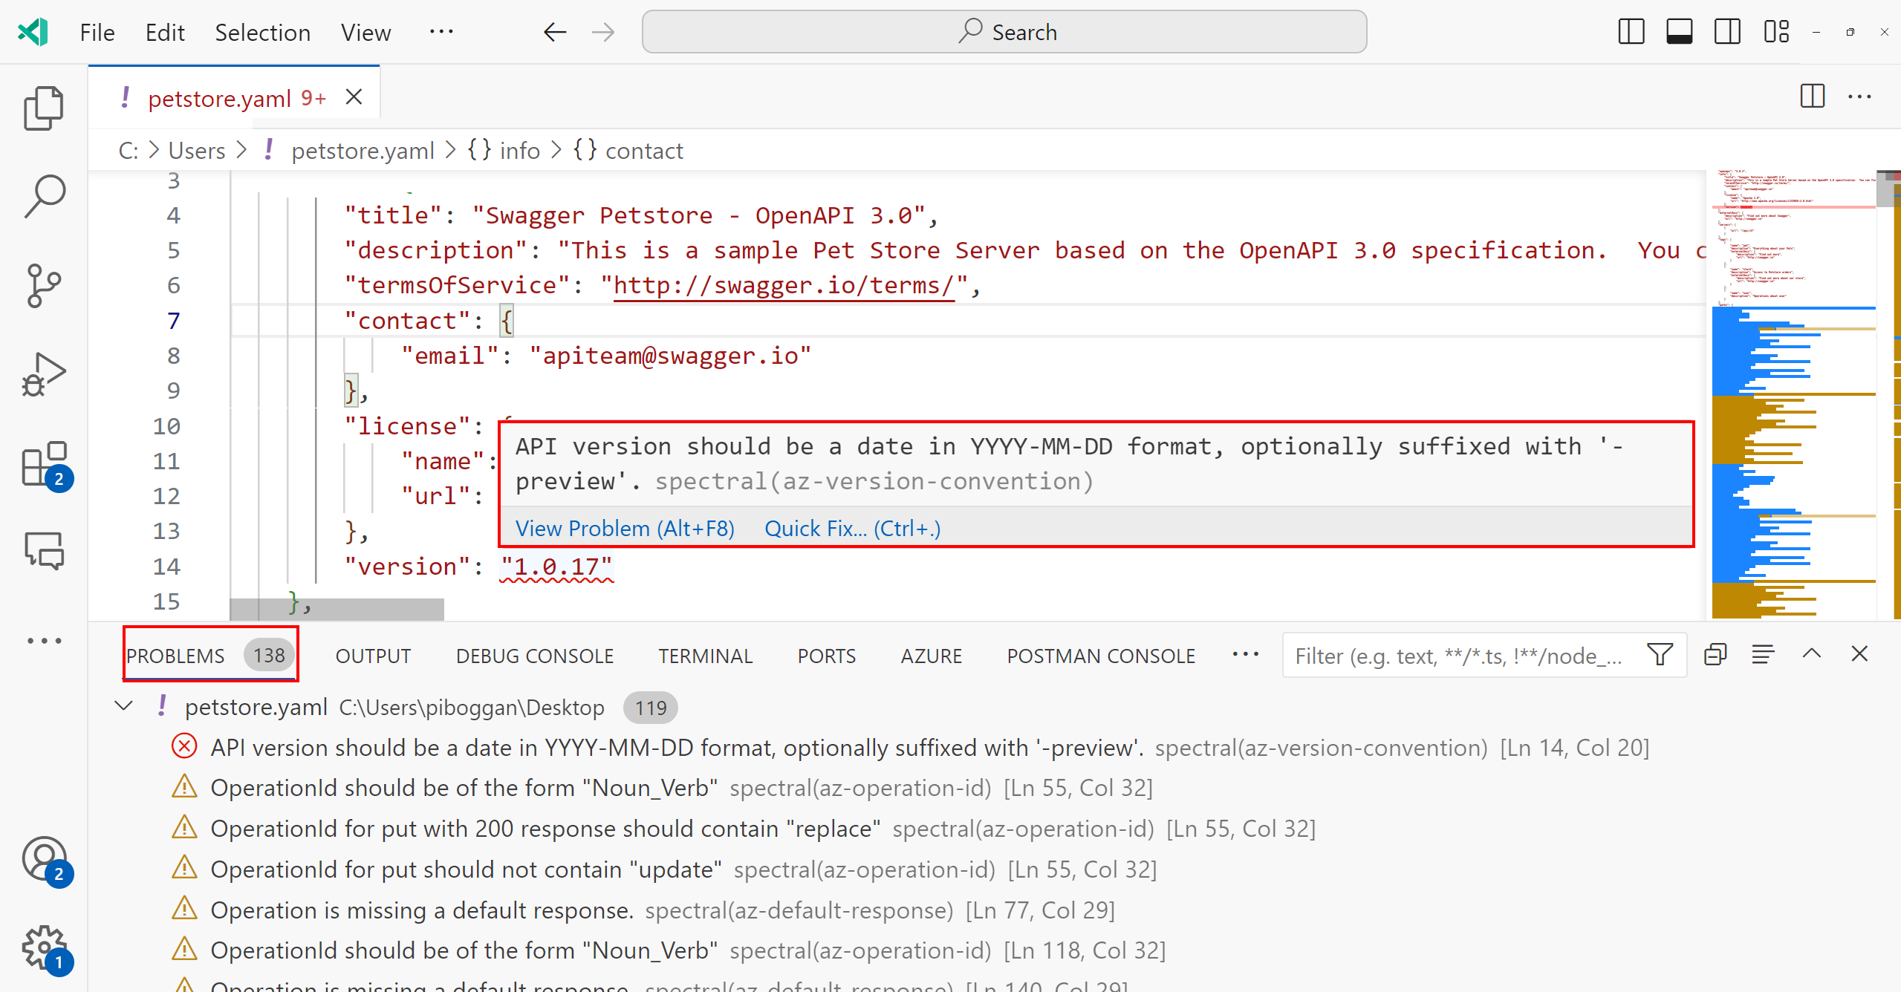Switch to the TERMINAL tab
Viewport: 1901px width, 992px height.
click(x=705, y=656)
